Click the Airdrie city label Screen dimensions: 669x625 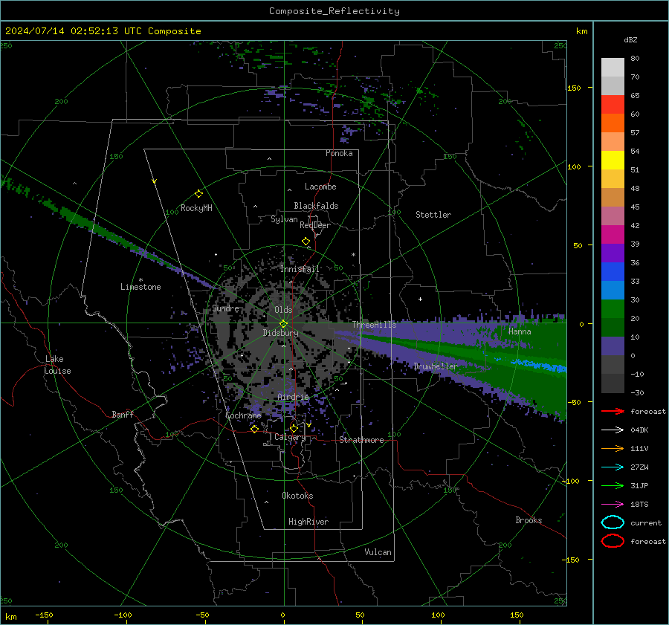(x=293, y=397)
